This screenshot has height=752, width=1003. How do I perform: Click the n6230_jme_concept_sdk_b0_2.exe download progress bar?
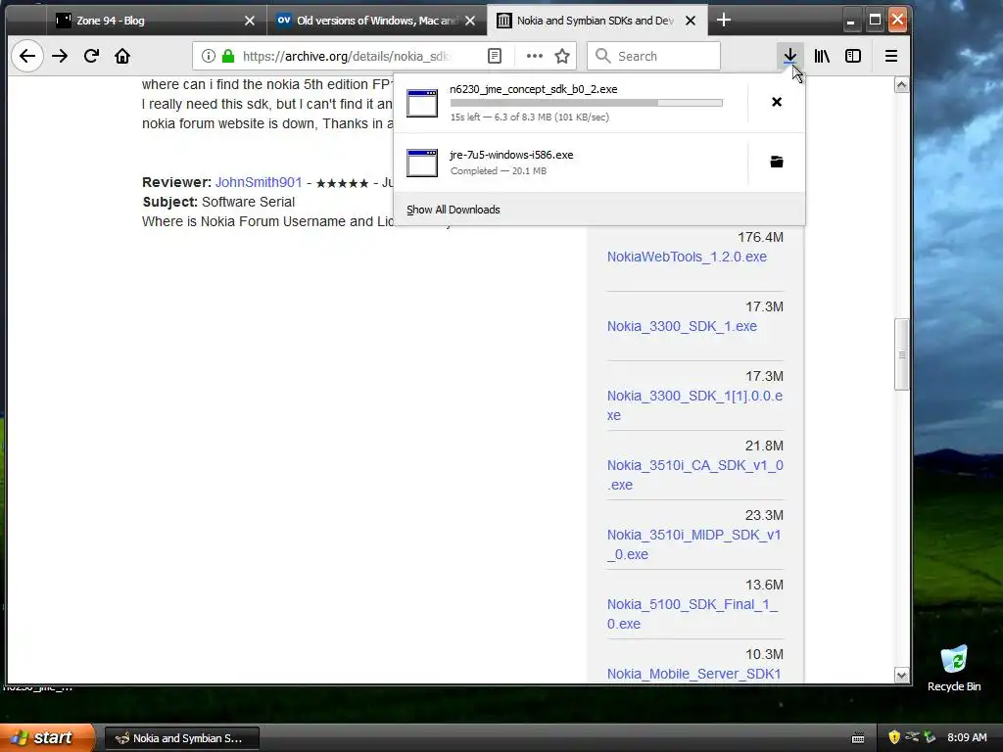(x=586, y=103)
